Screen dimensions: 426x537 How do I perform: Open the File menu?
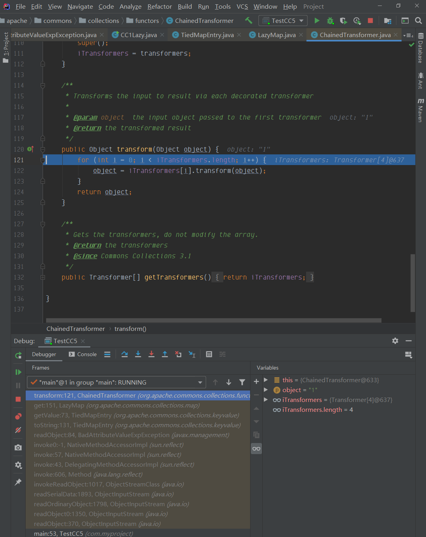tap(21, 6)
